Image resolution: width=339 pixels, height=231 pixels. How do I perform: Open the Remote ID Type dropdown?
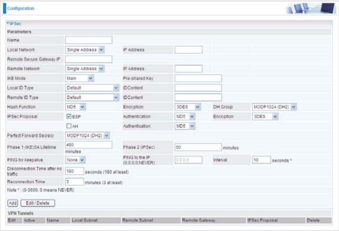pos(92,97)
